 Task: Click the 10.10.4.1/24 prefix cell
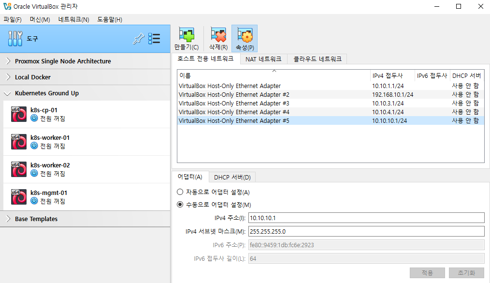click(x=388, y=112)
